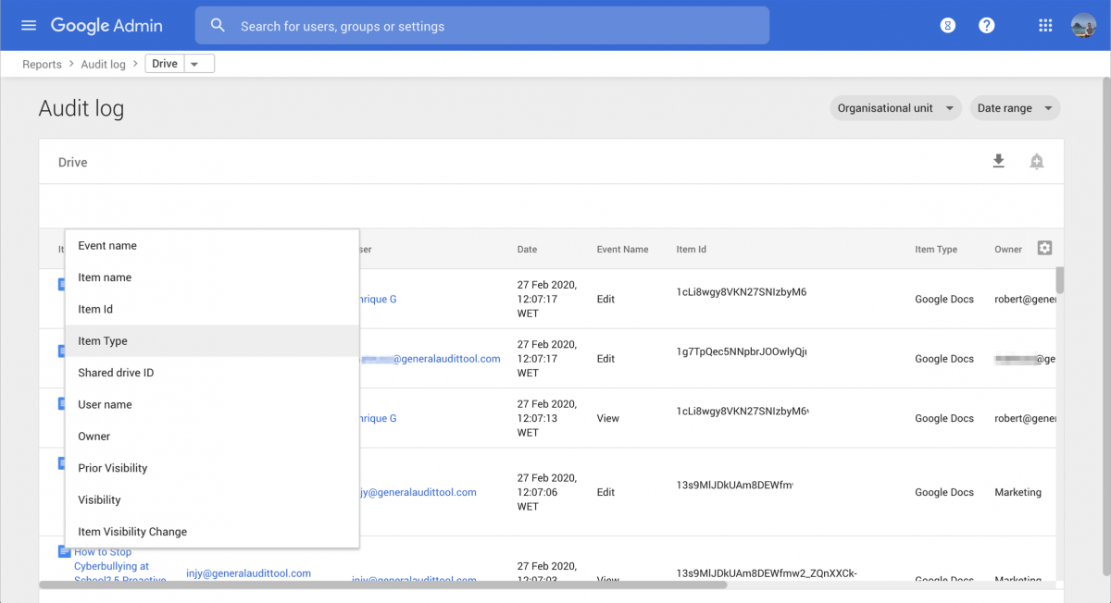Choose Prior Visibility filter option
This screenshot has width=1111, height=603.
pyautogui.click(x=212, y=468)
